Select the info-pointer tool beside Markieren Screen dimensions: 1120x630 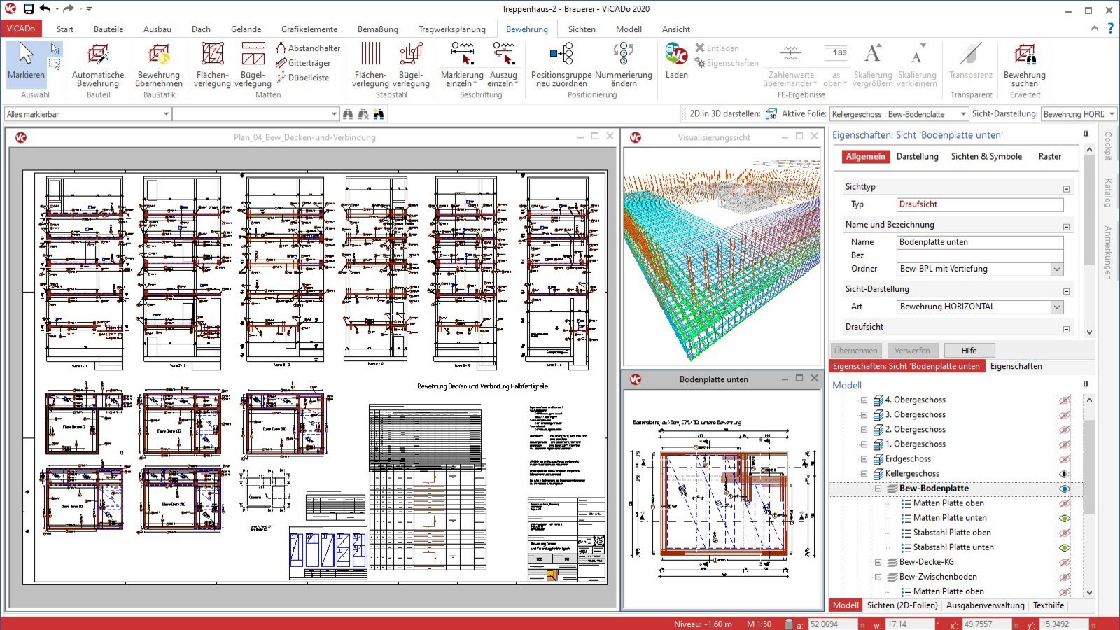pos(55,49)
